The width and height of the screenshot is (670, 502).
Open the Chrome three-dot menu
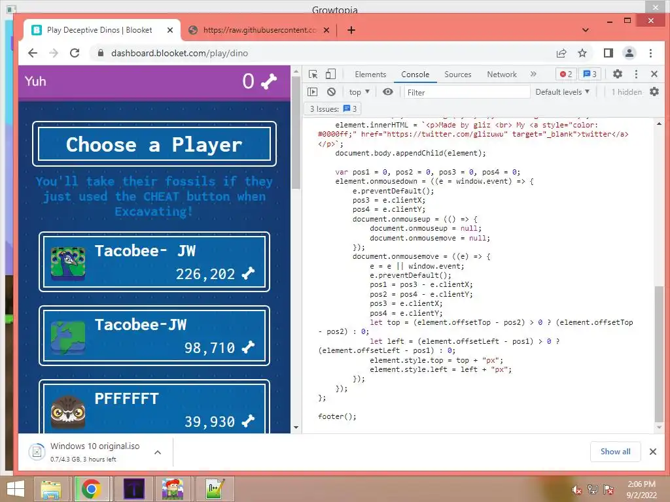[650, 53]
